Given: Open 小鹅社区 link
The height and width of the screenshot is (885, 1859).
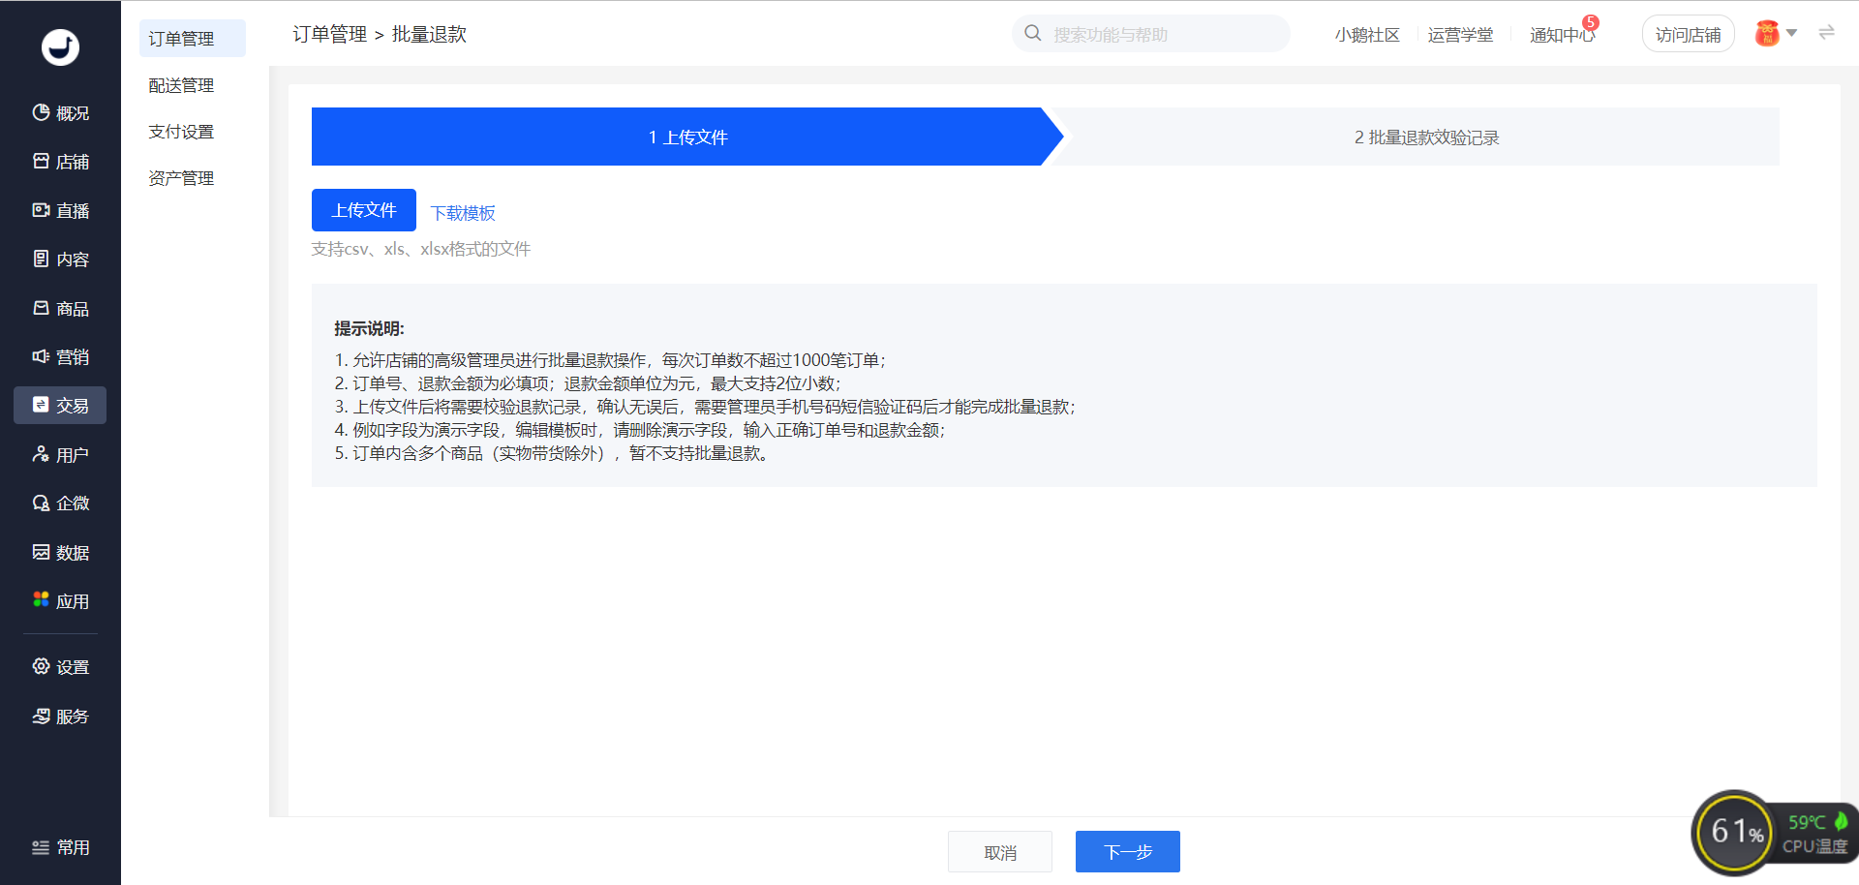Looking at the screenshot, I should click(x=1367, y=35).
